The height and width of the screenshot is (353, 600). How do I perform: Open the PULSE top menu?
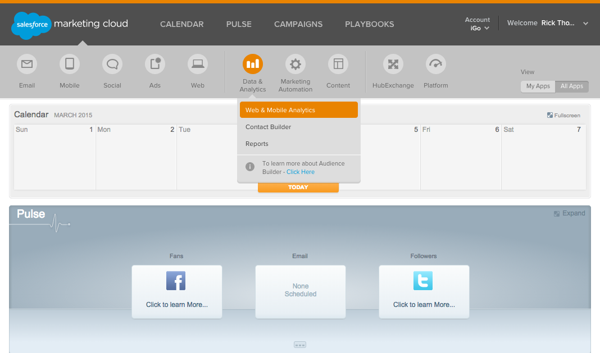[239, 24]
